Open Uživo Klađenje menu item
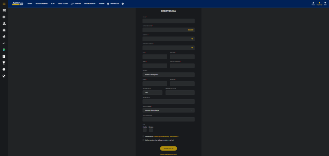The image size is (329, 156). (41, 4)
